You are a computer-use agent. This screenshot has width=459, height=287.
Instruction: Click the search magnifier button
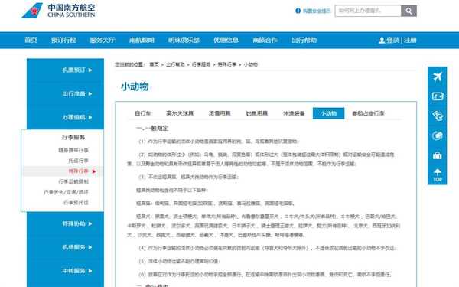pos(409,11)
